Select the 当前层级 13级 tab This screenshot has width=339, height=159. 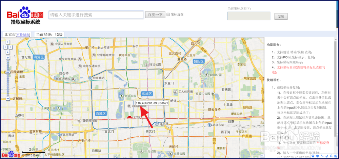(49, 34)
